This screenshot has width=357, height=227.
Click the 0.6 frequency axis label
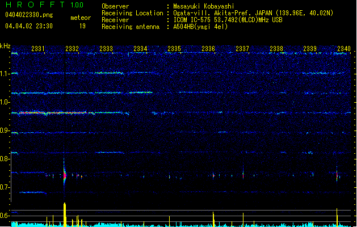[5, 216]
